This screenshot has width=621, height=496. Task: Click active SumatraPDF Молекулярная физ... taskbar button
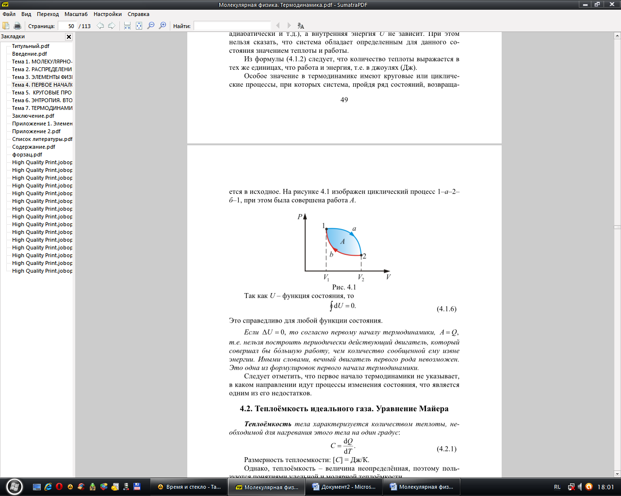tap(266, 487)
